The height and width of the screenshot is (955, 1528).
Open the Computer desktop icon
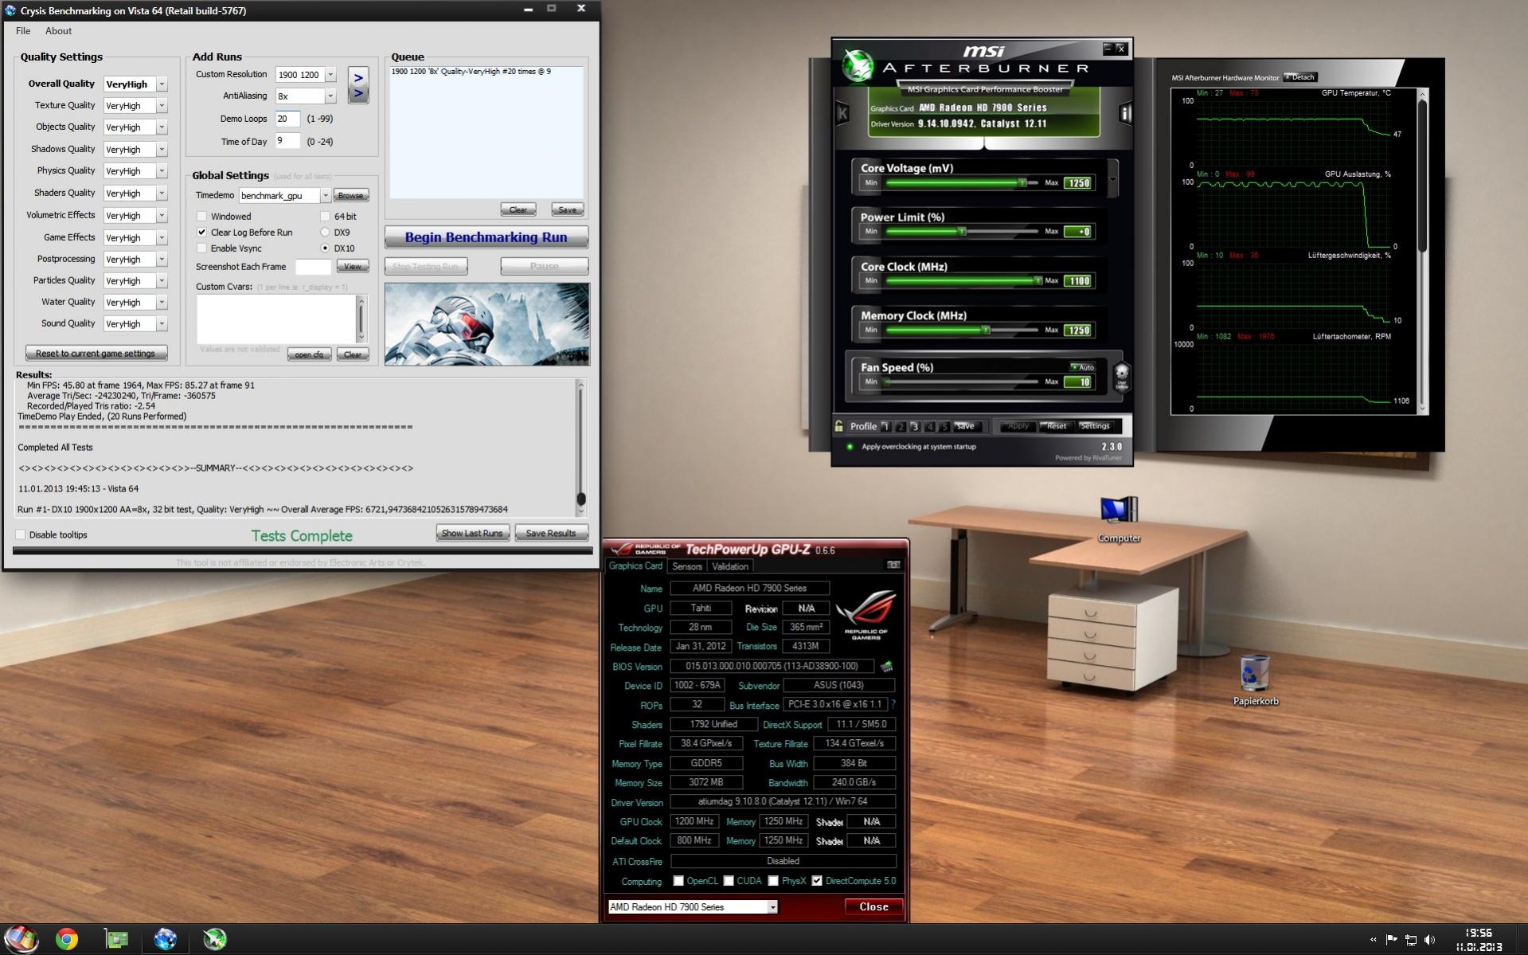pyautogui.click(x=1119, y=519)
